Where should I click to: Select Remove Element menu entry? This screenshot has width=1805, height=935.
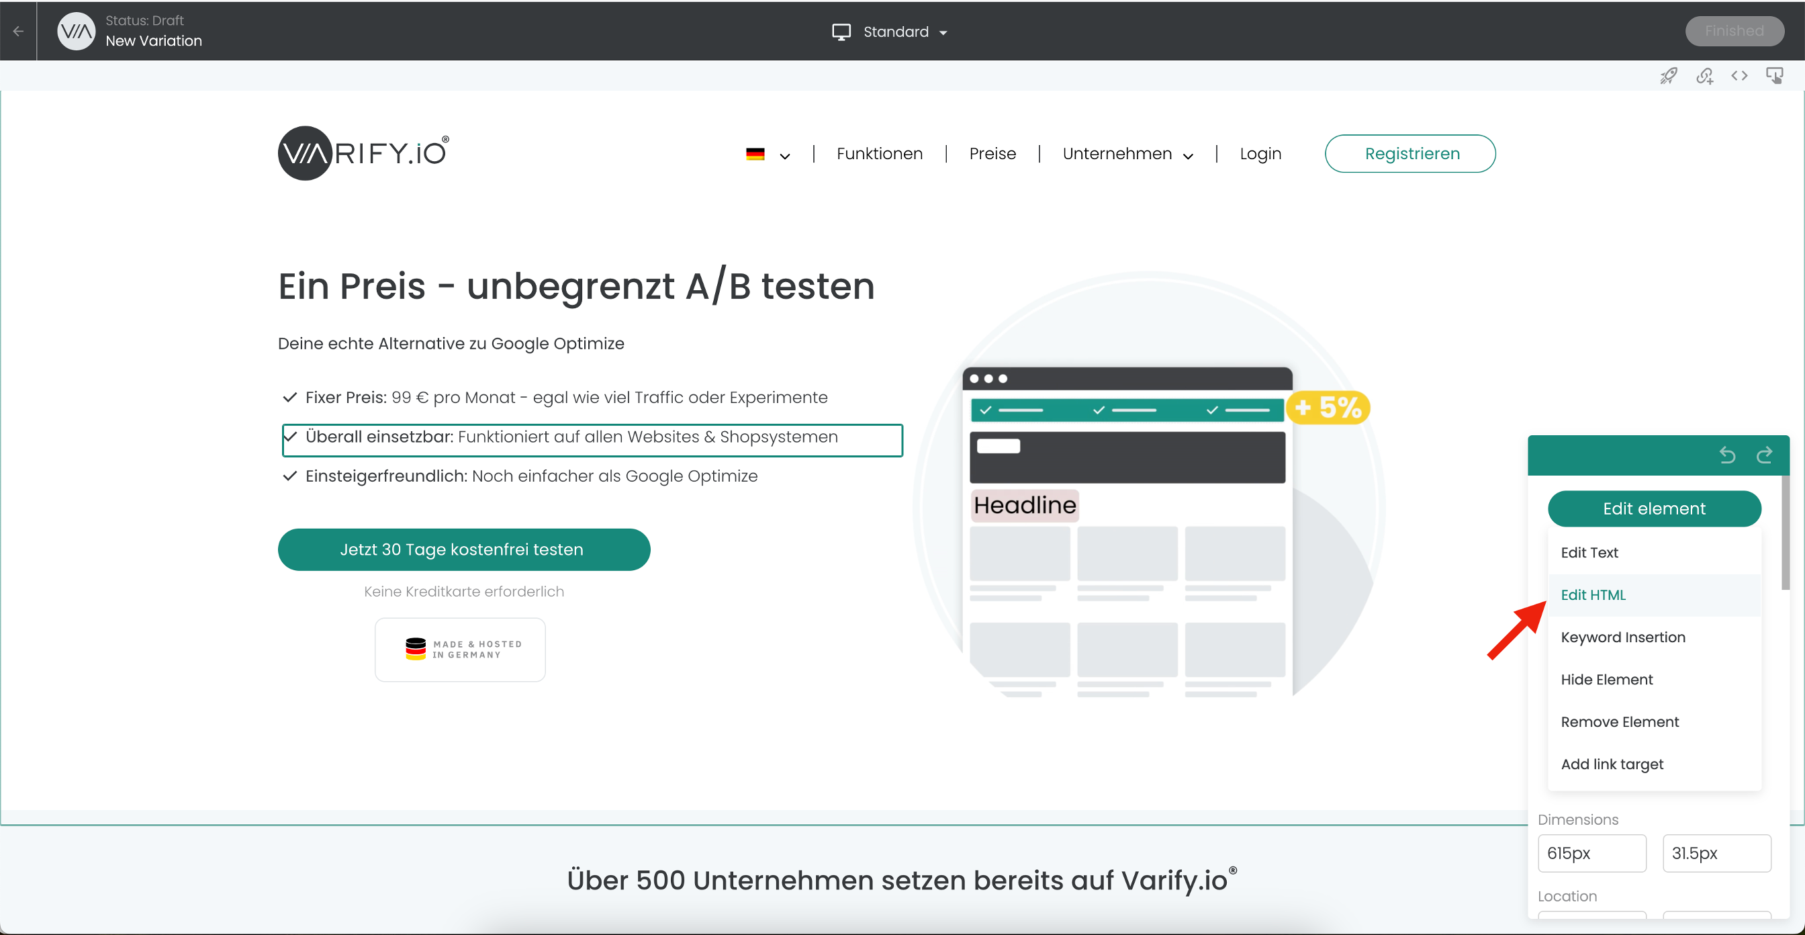[1654, 722]
